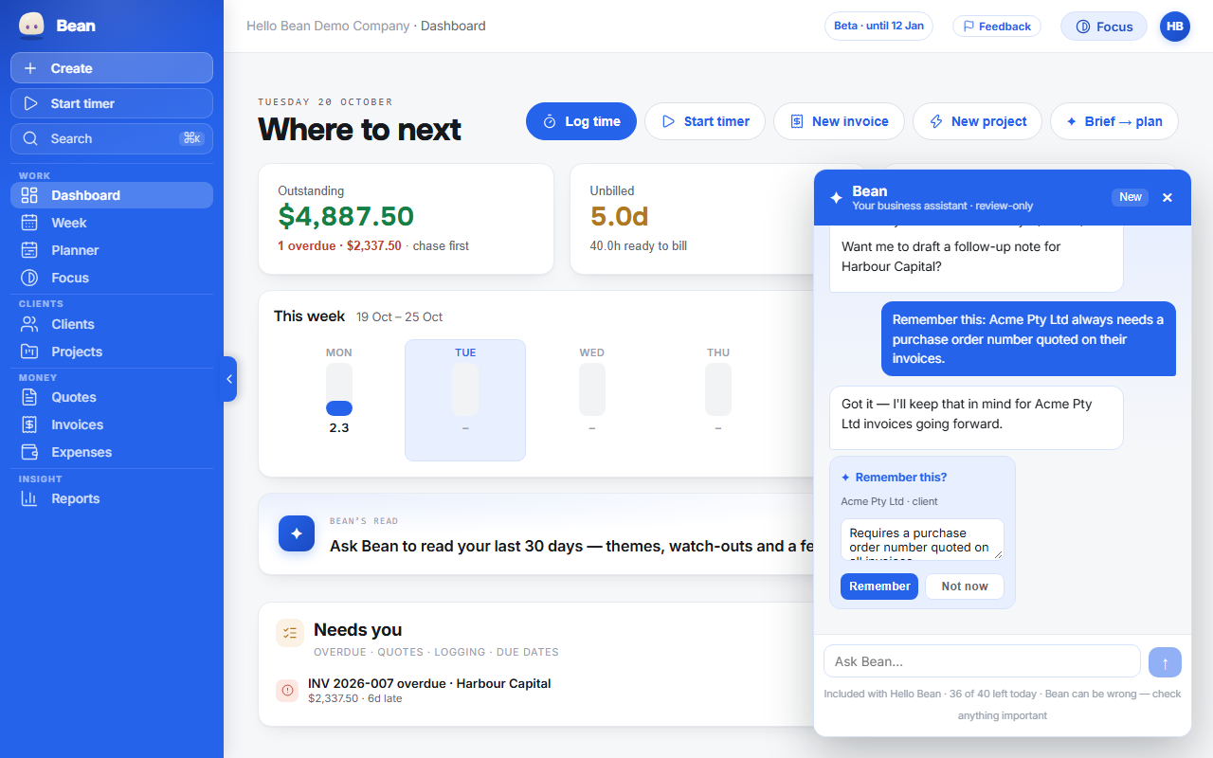
Task: Click the Remember button
Action: pyautogui.click(x=879, y=587)
